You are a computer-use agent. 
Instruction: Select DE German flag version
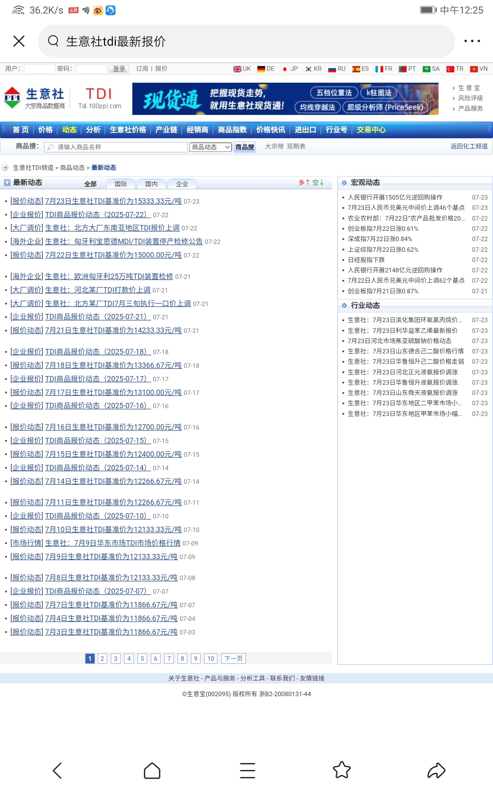[x=266, y=69]
